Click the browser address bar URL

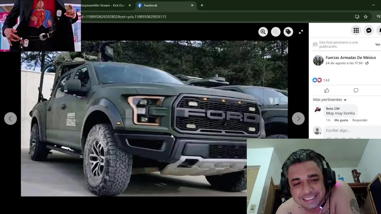[x=124, y=17]
